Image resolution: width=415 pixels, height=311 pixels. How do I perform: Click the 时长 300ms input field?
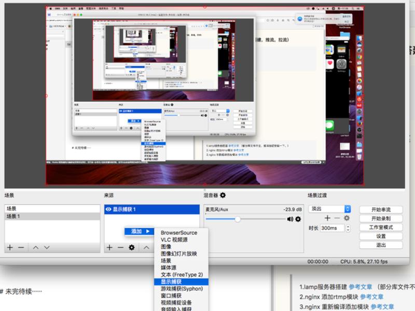point(332,228)
